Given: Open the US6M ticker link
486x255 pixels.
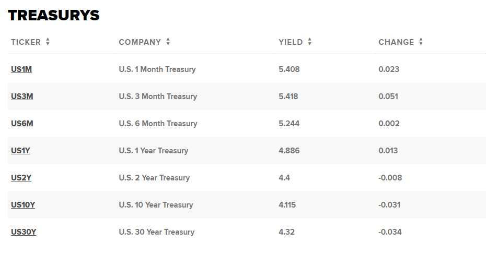Looking at the screenshot, I should pyautogui.click(x=22, y=124).
